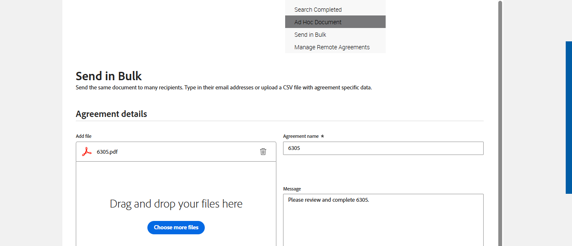Click the blue scrollbar thumb at far right
572x246 pixels.
569,117
